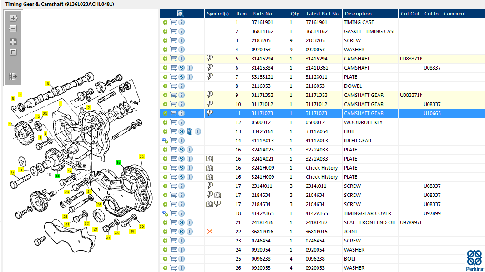The image size is (485, 272).
Task: Add TIMING CASE item 1 to cart
Action: [x=173, y=22]
